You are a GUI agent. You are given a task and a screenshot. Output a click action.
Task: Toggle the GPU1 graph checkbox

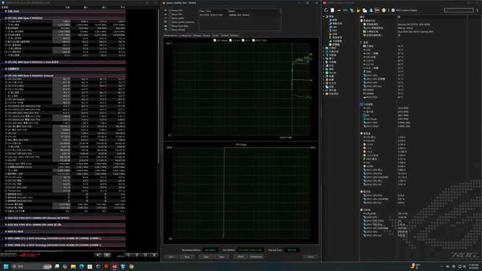tap(243, 40)
